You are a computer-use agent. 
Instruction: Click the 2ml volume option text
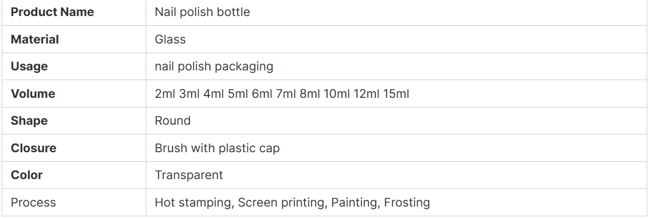coord(165,94)
